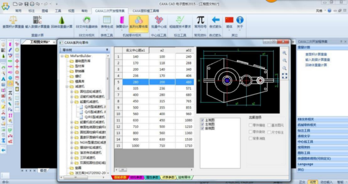Viewport: 348px width, 184px height.
Task: Open the Language side panel section
Action: (x=322, y=164)
